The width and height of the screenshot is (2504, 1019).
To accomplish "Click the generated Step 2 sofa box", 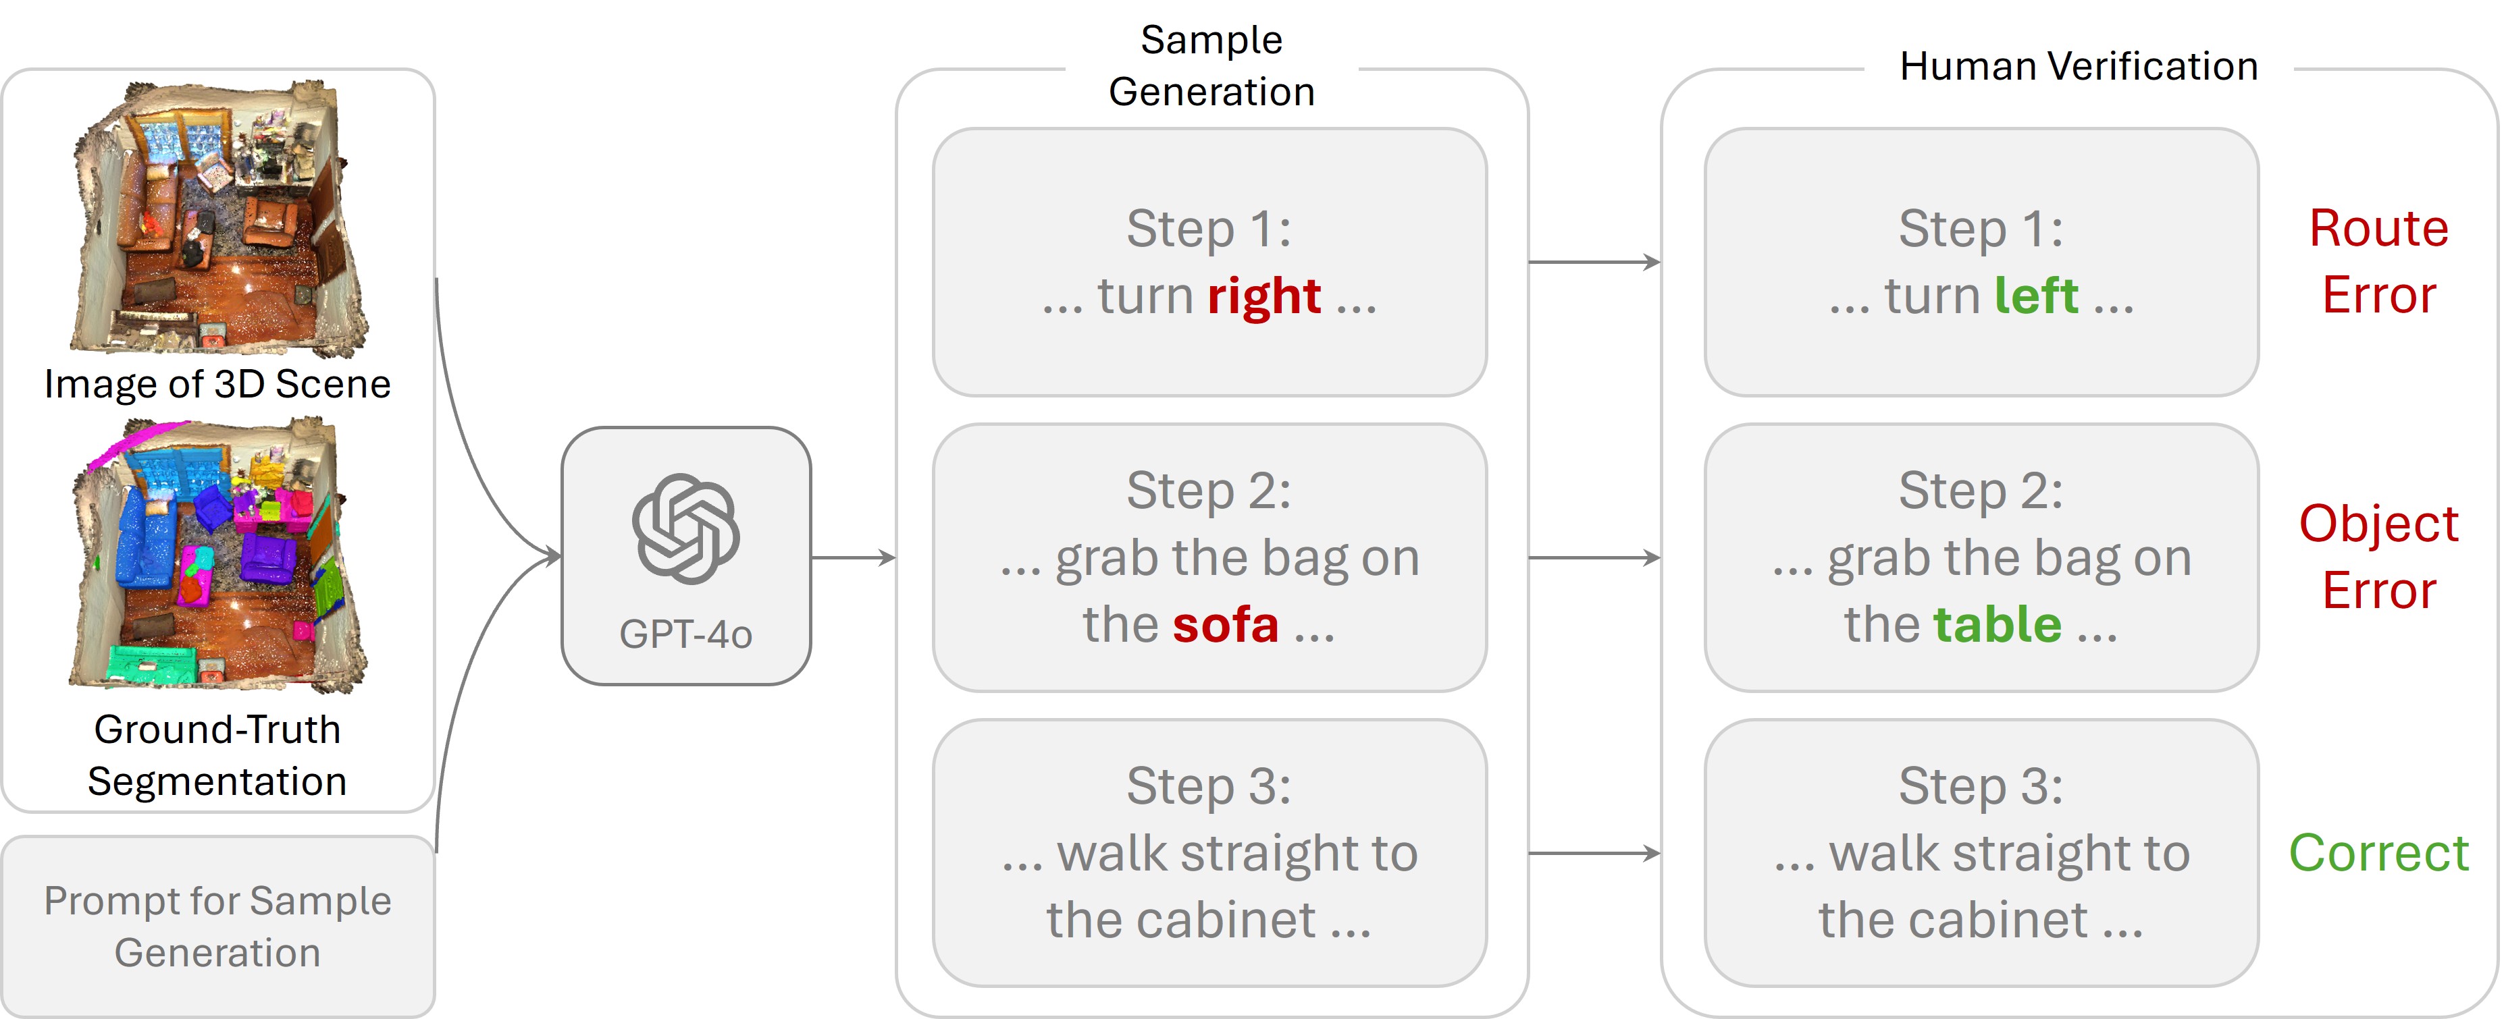I will (1209, 557).
